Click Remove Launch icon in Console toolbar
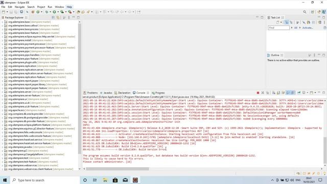 pos(263,93)
